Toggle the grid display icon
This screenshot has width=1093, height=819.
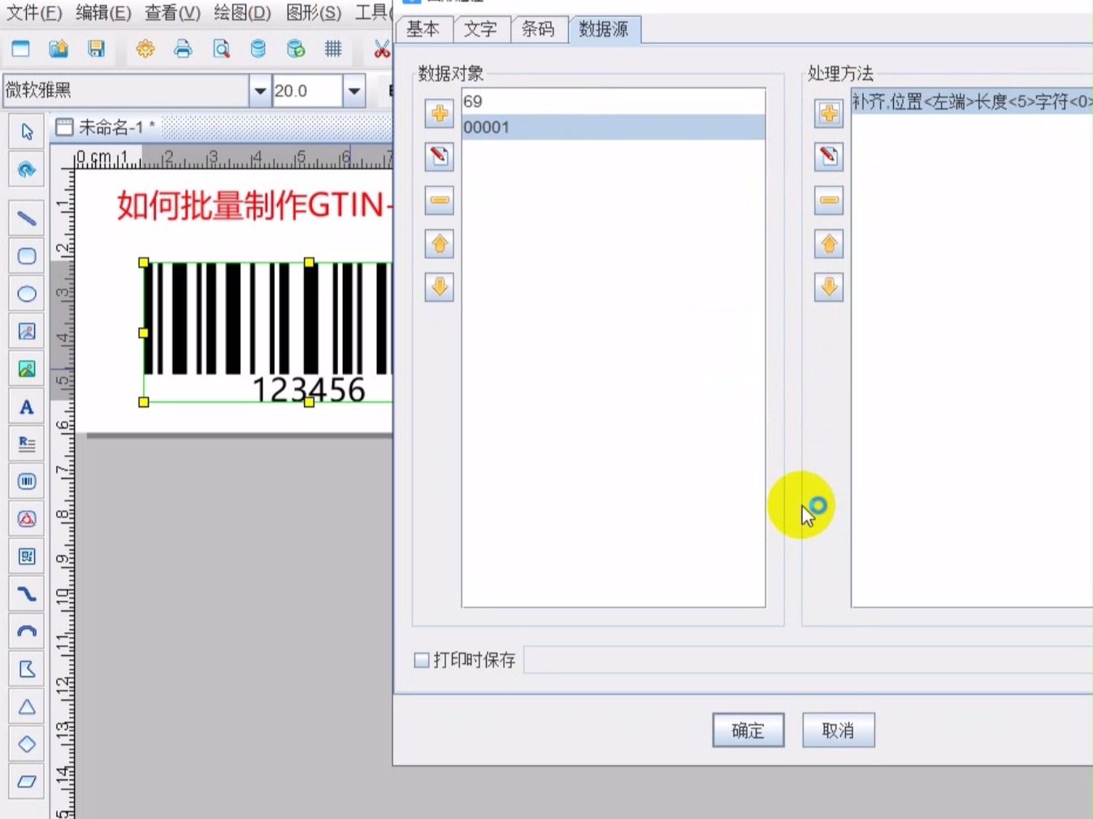coord(333,49)
